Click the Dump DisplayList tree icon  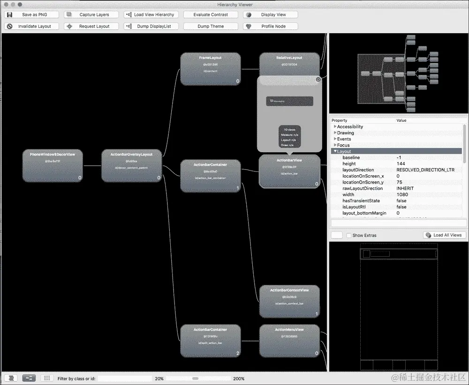[x=129, y=26]
